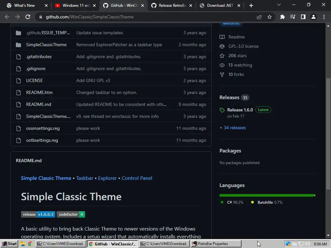Open ossmsettings.reg file

click(43, 128)
